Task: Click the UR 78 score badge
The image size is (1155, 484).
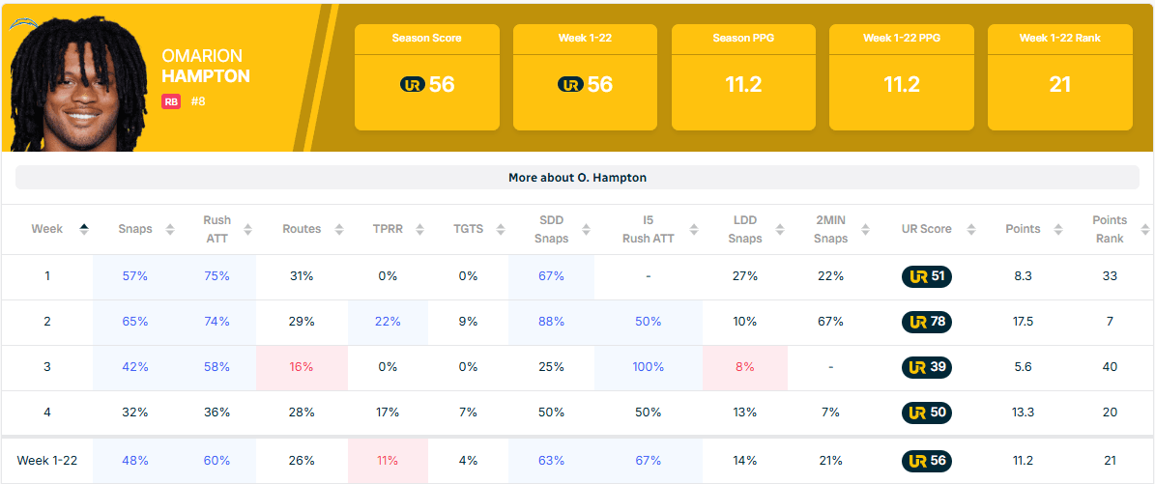Action: 927,322
